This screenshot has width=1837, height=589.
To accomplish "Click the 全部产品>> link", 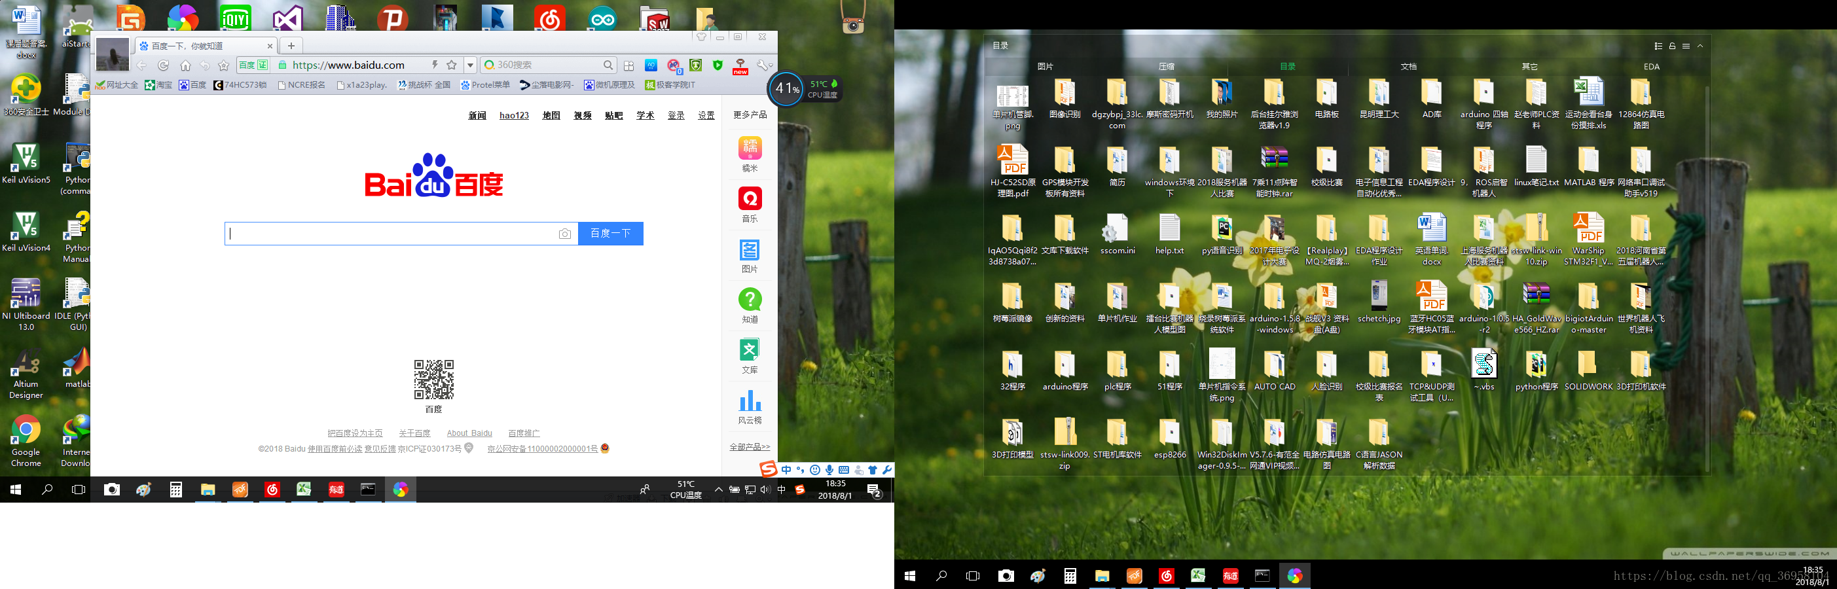I will click(x=750, y=447).
